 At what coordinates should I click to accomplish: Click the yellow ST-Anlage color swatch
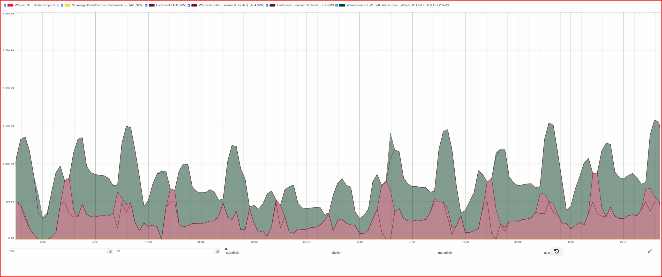click(67, 5)
